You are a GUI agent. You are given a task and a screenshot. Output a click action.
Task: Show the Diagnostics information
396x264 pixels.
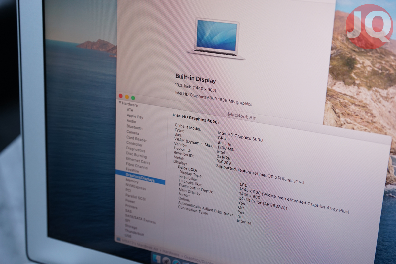135,149
